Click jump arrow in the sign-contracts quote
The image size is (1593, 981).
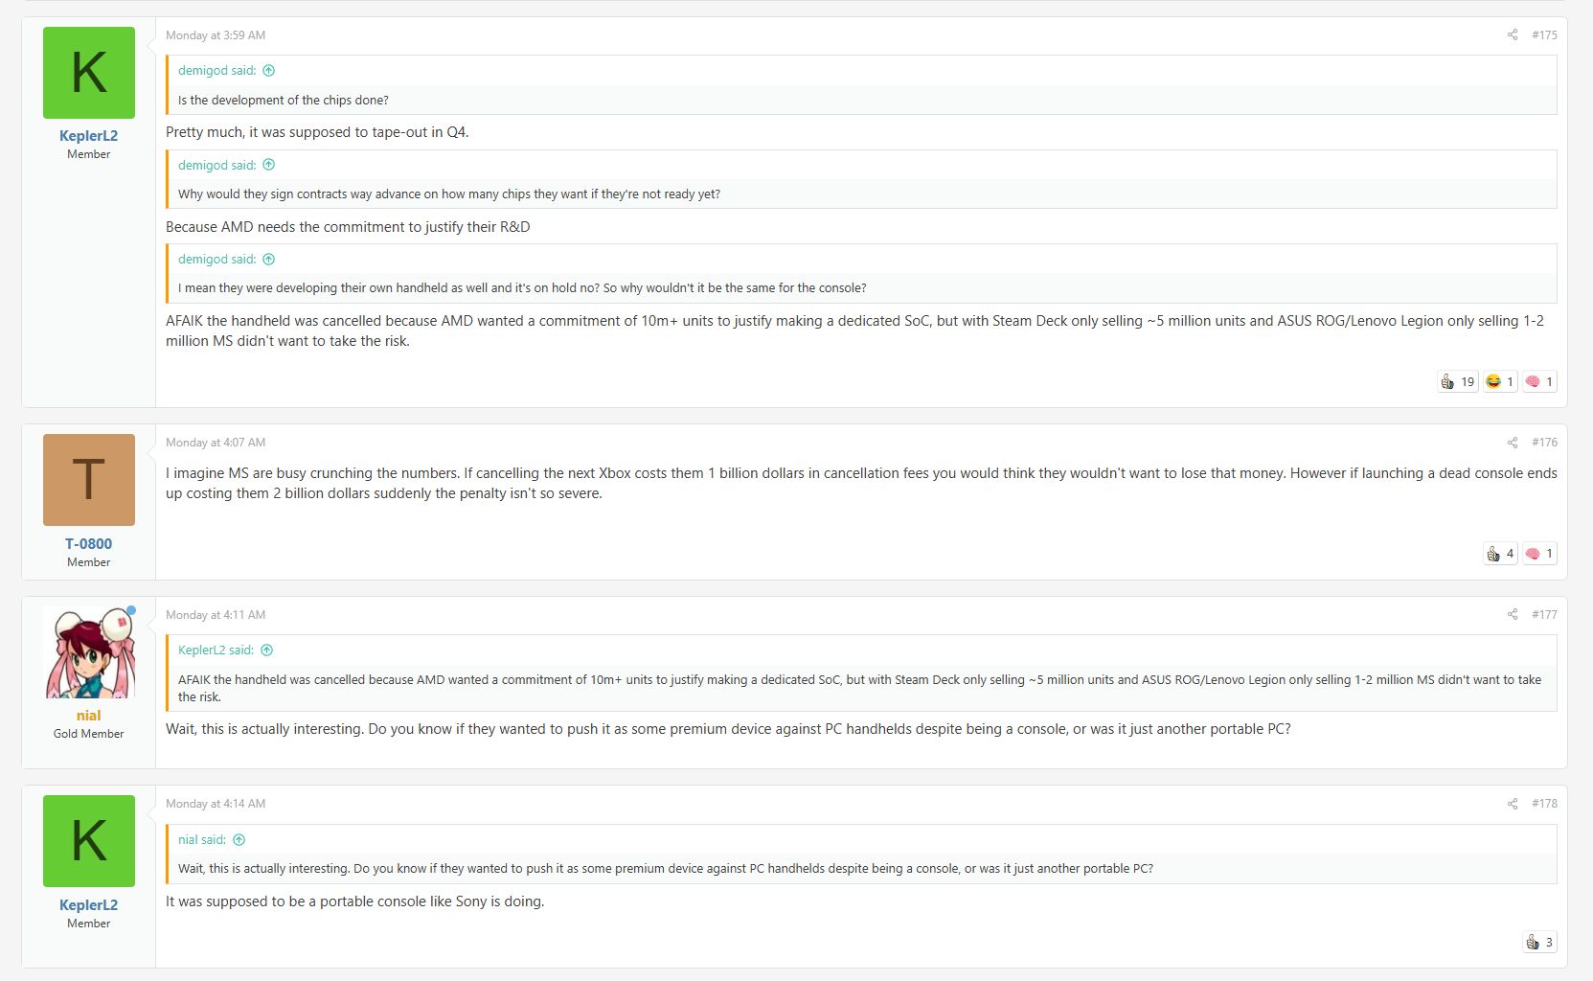(269, 165)
